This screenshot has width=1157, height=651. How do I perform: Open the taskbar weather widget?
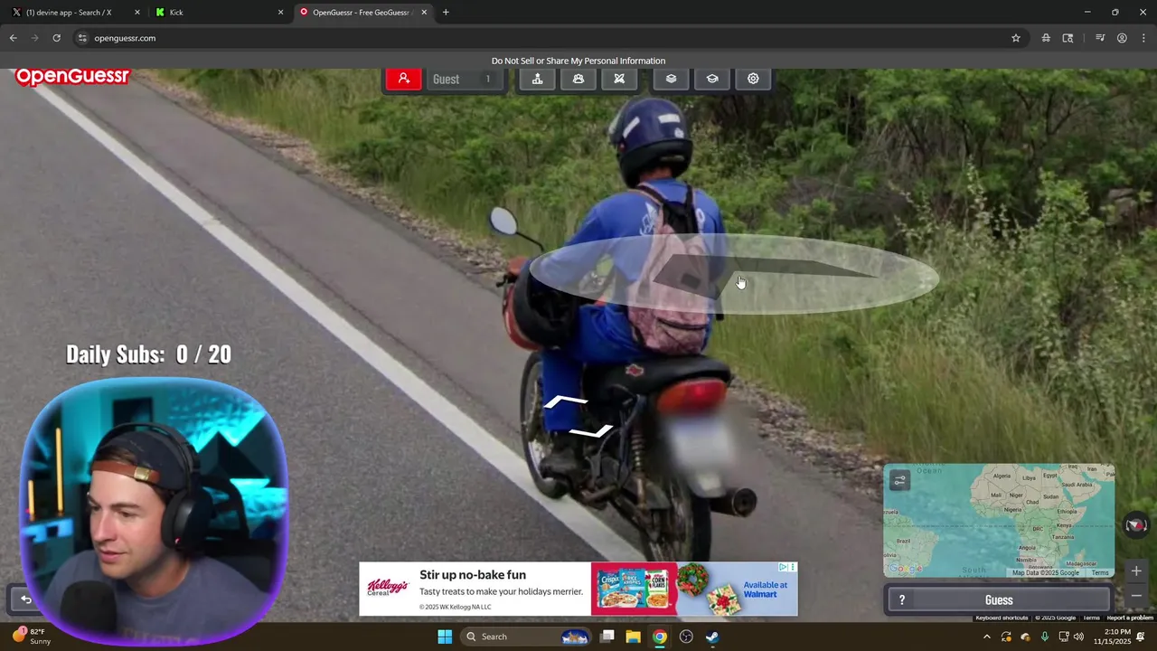(32, 637)
